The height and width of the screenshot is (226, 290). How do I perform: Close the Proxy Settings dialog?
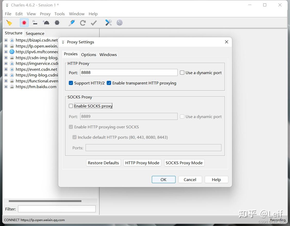click(226, 42)
